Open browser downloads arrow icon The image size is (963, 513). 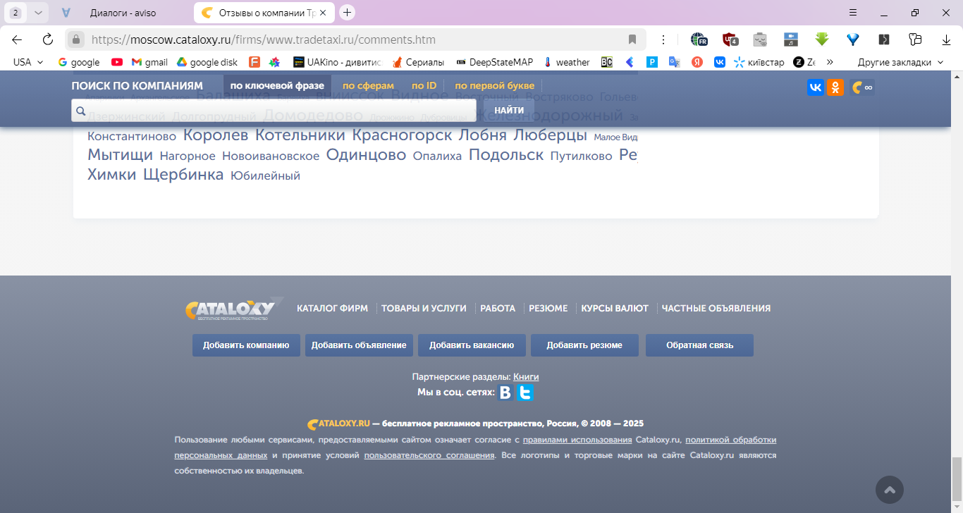(x=946, y=39)
